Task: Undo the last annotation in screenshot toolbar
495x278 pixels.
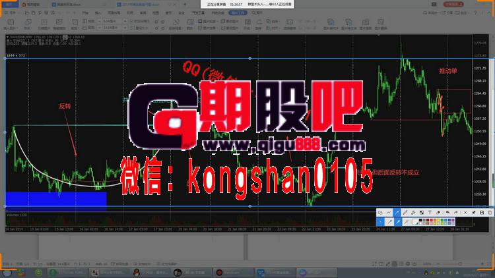Action: [447, 213]
